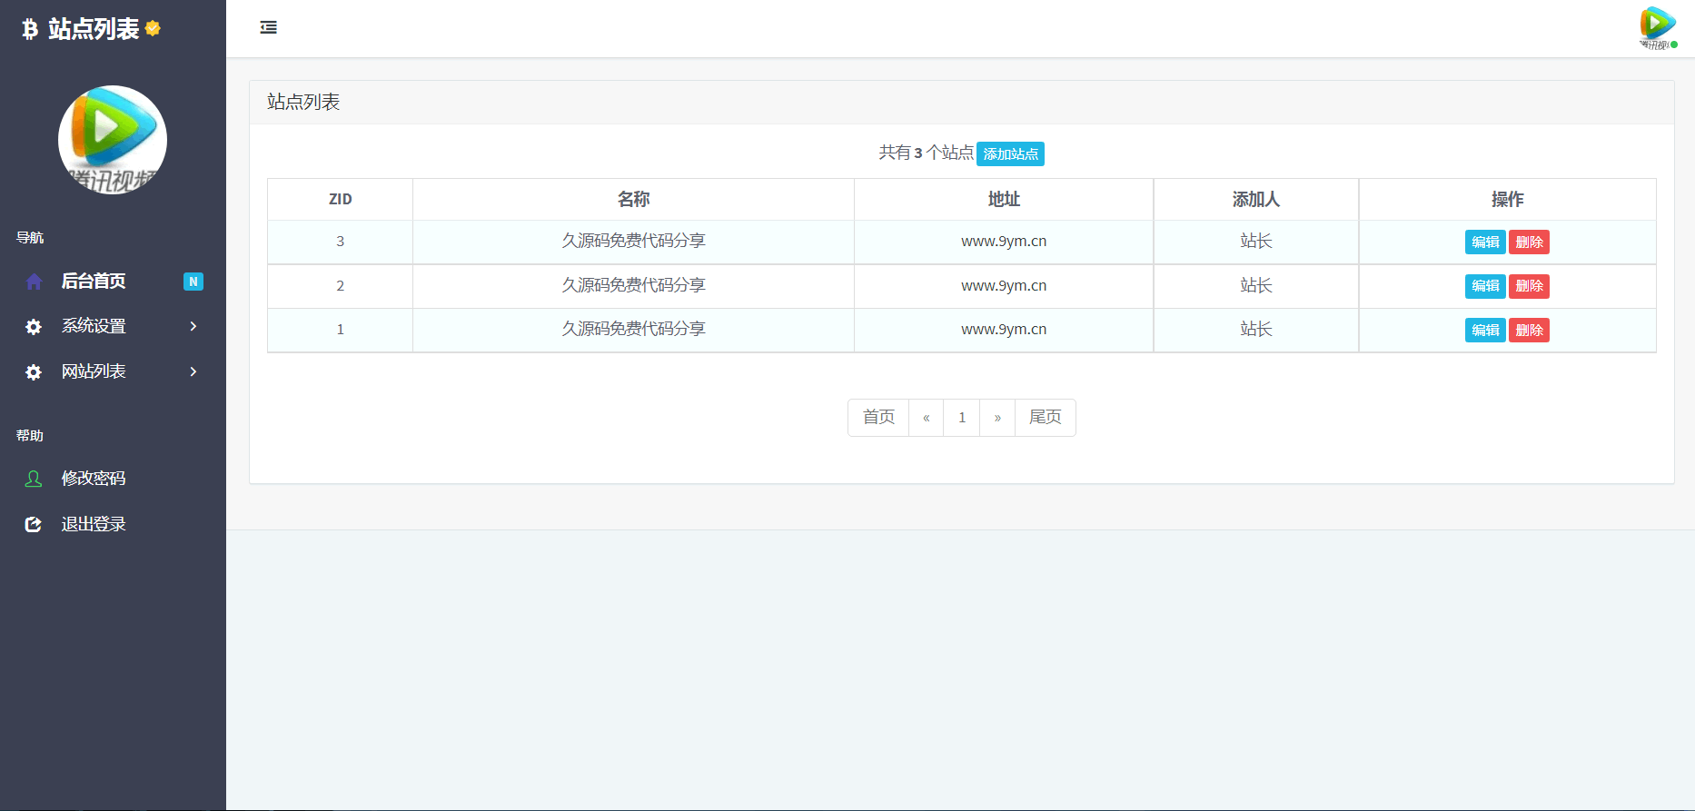This screenshot has height=811, width=1695.
Task: Delete the site with ZID 2
Action: click(x=1529, y=286)
